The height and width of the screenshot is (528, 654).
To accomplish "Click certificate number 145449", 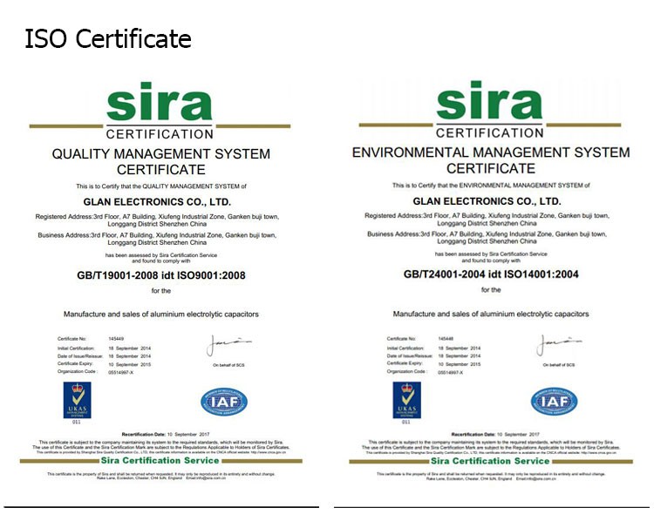I will [116, 339].
